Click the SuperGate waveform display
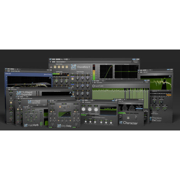The image size is (180, 180). 120,94
